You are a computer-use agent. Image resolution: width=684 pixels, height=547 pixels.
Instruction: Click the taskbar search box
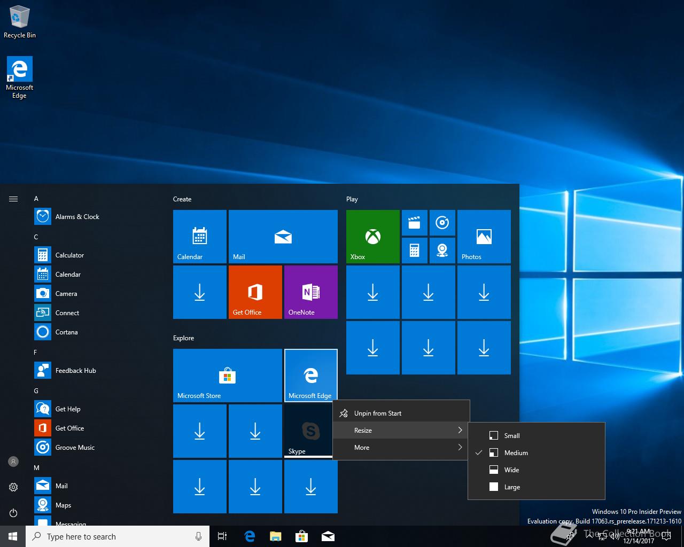pyautogui.click(x=118, y=536)
